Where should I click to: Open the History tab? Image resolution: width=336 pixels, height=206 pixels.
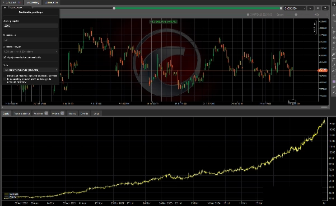(x=72, y=113)
